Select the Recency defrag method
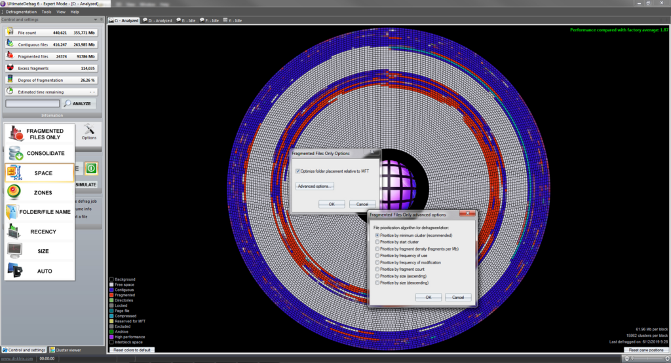This screenshot has width=671, height=363. (x=39, y=232)
